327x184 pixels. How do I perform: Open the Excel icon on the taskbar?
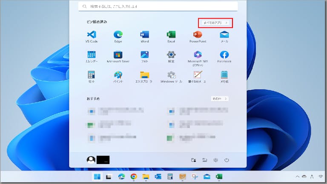coord(219,177)
